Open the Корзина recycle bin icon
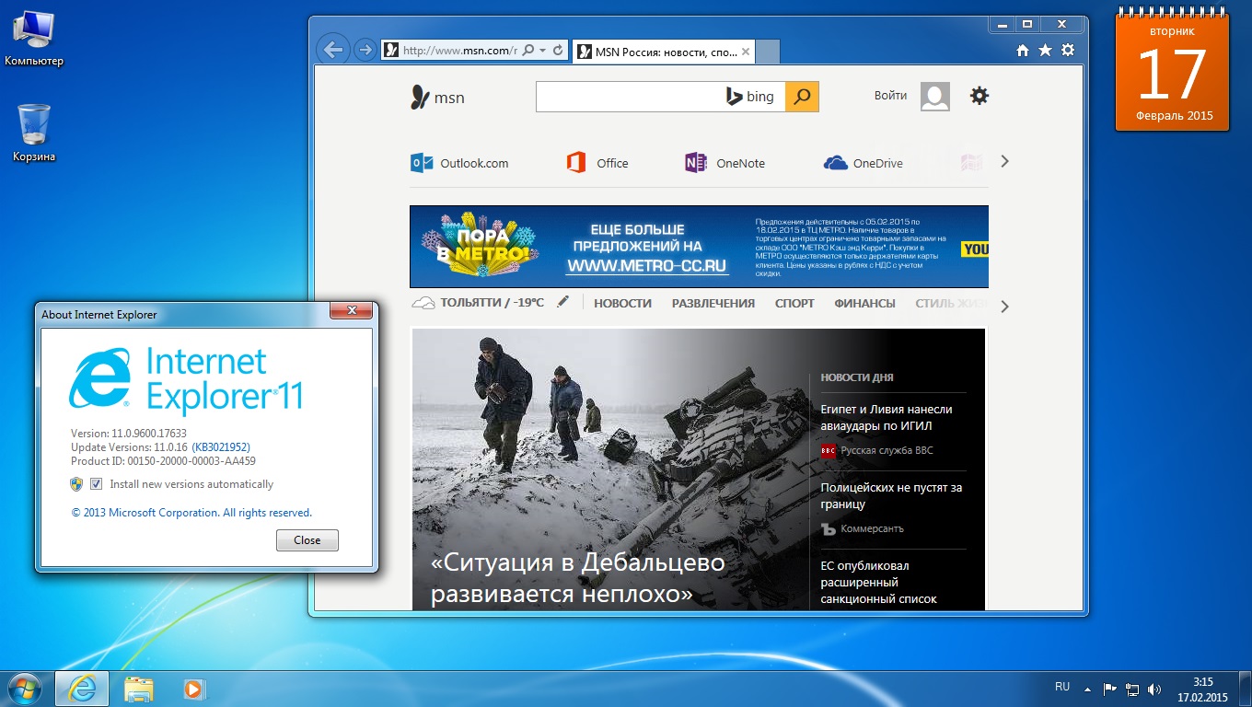 click(x=34, y=133)
